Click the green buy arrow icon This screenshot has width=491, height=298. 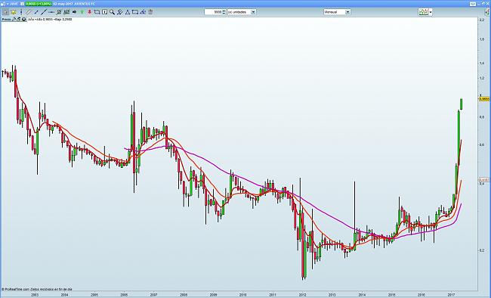coord(82,12)
